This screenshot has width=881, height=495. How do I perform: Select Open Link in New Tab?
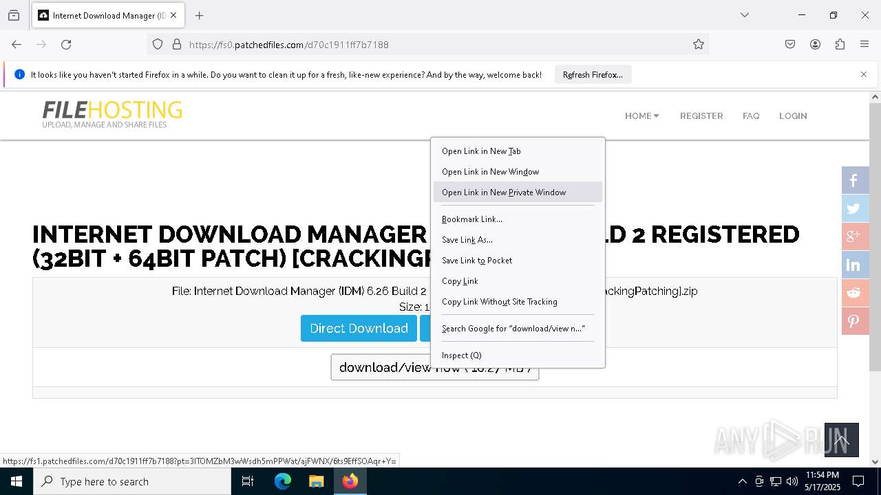pos(518,151)
